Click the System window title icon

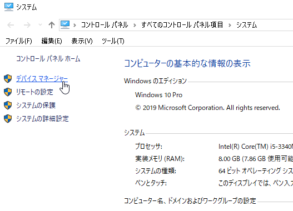point(9,7)
